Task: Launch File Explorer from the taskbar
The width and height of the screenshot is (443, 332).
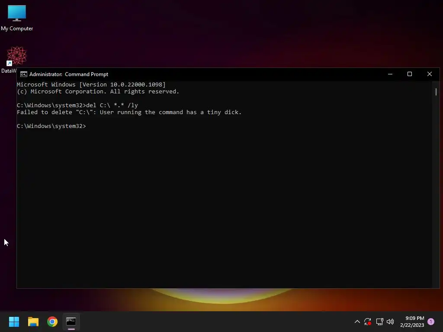Action: [33, 322]
